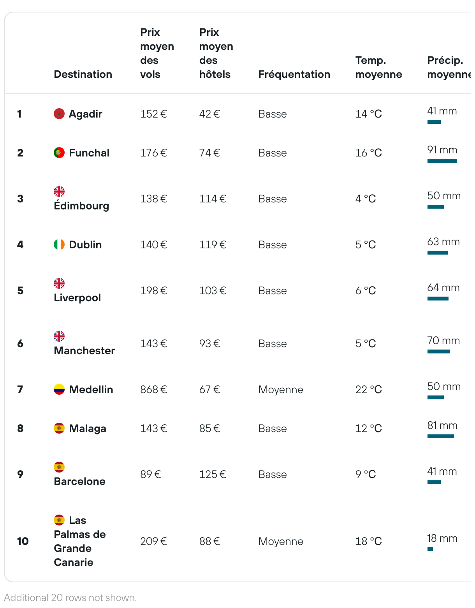Click the Spain flag beside Las Palmas
The width and height of the screenshot is (475, 608).
[x=59, y=520]
